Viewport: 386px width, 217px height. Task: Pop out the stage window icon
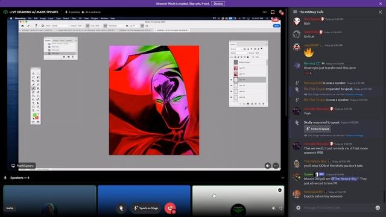[x=273, y=12]
